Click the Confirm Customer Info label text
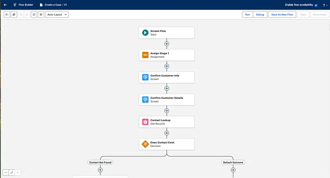This screenshot has height=178, width=330. pyautogui.click(x=165, y=76)
